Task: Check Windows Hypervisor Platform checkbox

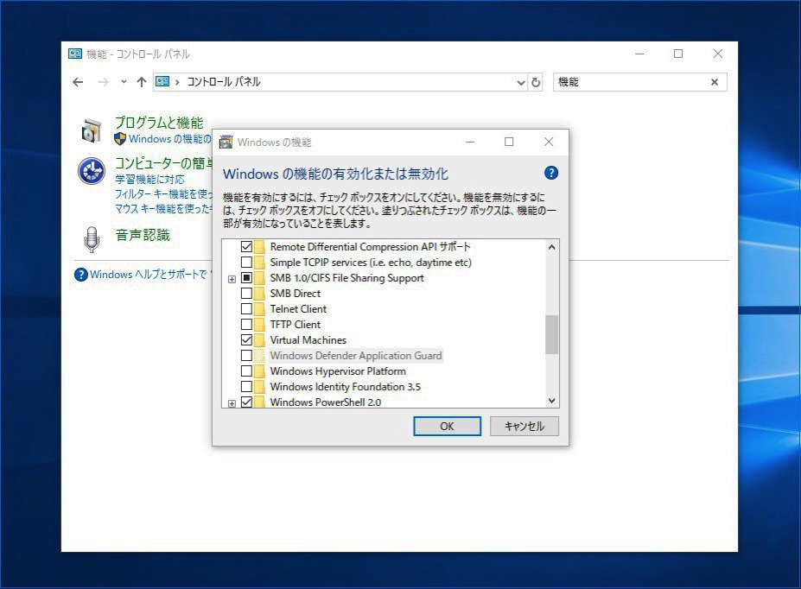Action: 246,371
